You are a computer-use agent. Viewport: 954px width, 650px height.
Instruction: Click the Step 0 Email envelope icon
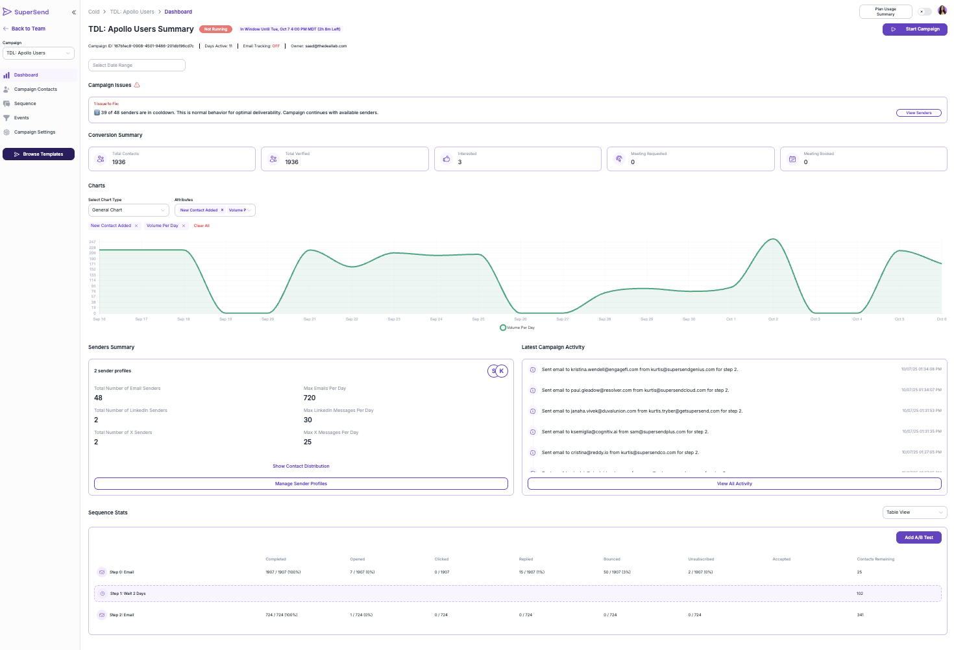coord(101,572)
